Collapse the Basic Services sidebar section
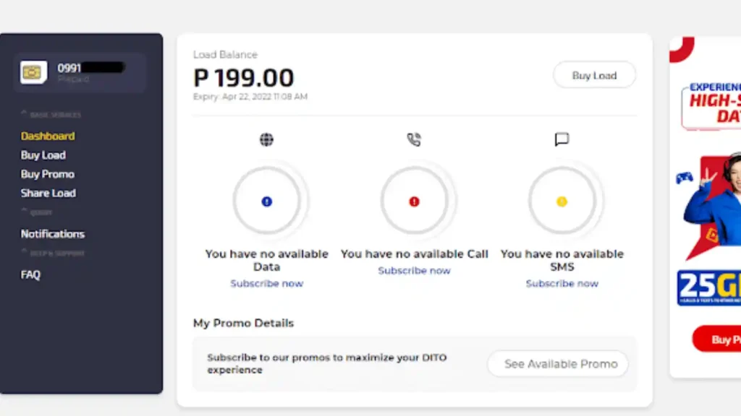 (x=25, y=114)
